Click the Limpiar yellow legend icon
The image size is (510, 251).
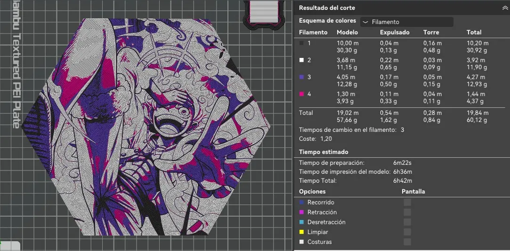tap(301, 232)
